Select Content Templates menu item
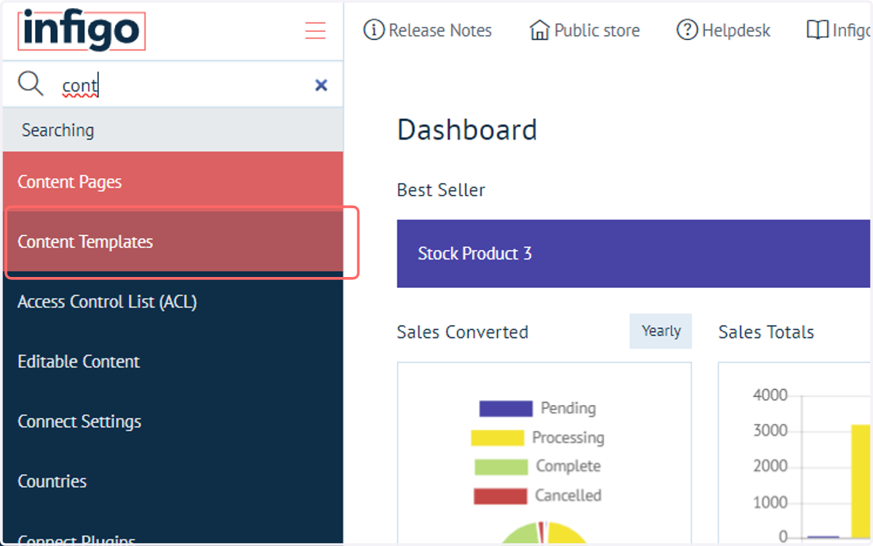 click(173, 242)
